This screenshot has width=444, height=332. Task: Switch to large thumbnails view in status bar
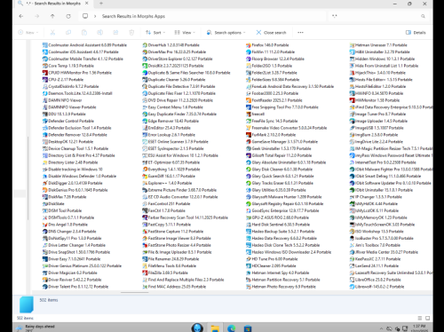tap(427, 318)
